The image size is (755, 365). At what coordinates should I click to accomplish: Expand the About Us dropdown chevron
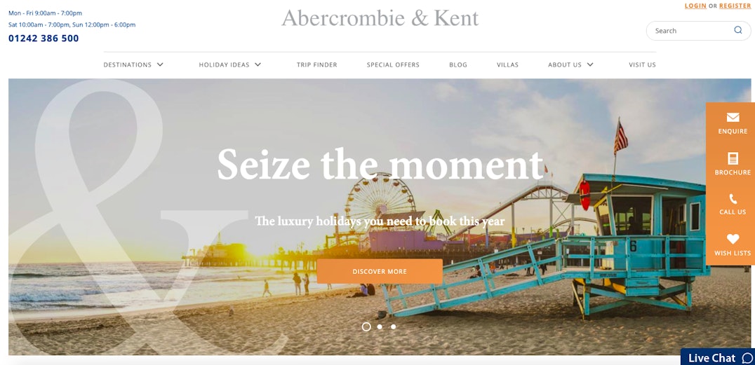coord(590,64)
